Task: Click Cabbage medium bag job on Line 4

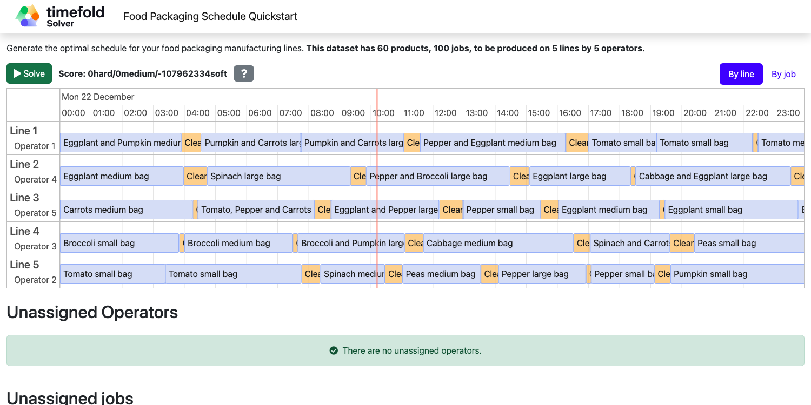Action: click(x=497, y=243)
